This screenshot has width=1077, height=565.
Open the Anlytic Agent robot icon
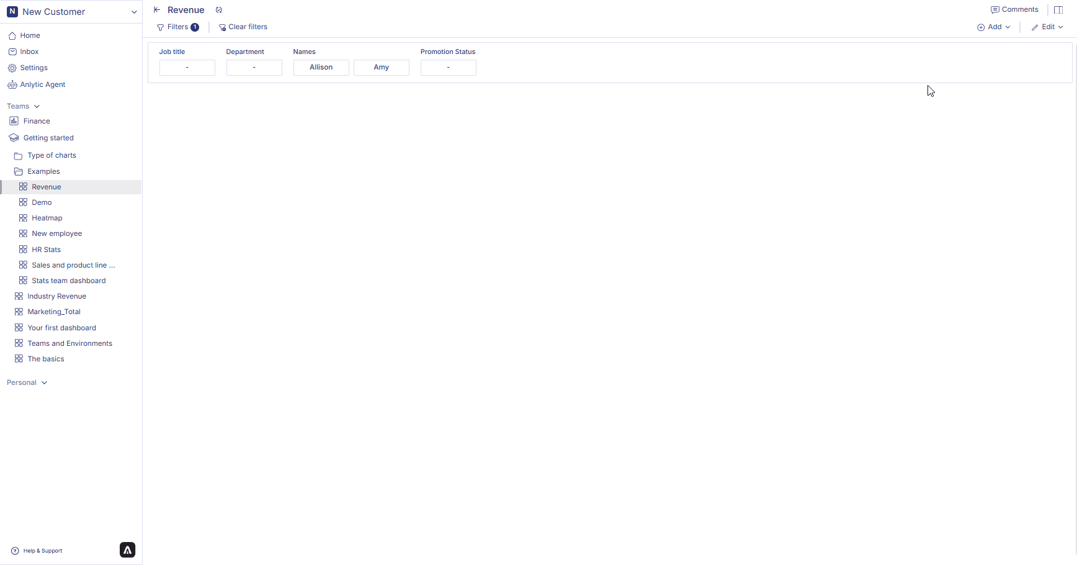pyautogui.click(x=12, y=85)
